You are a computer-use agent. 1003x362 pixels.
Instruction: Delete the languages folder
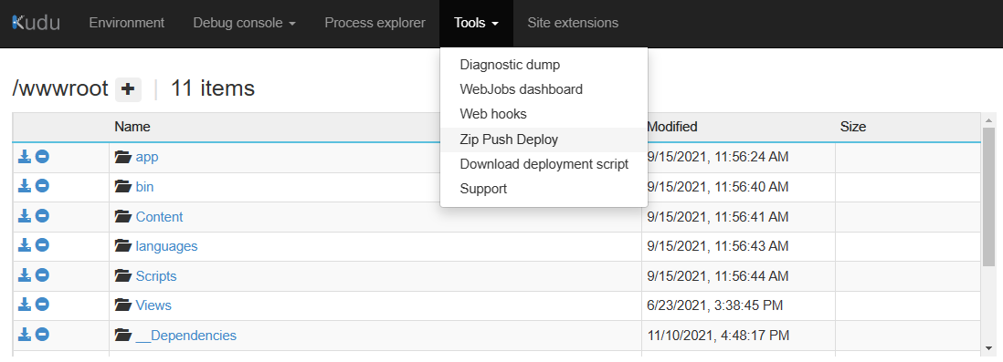point(42,245)
